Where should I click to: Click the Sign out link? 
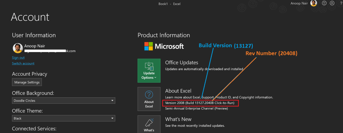click(x=18, y=58)
